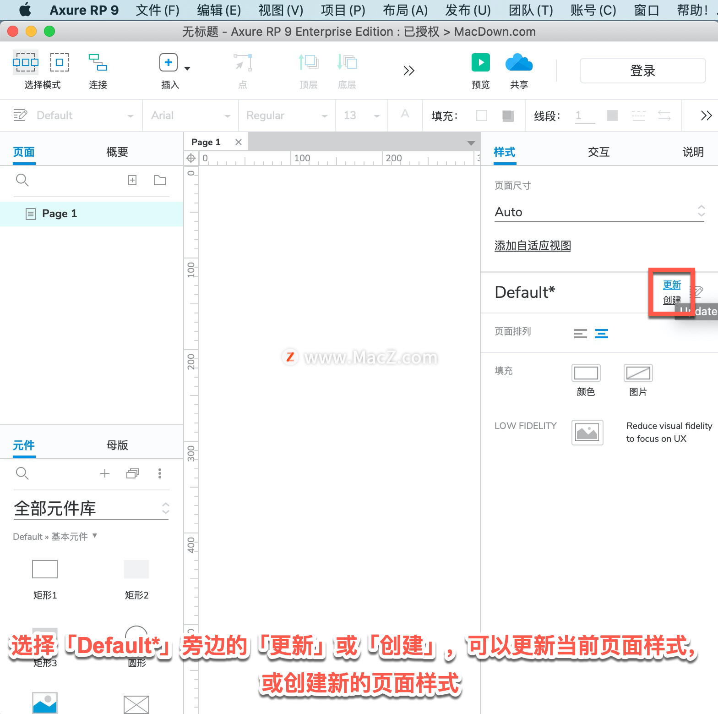Open the style manager icon next to Default
The height and width of the screenshot is (714, 718).
[x=20, y=115]
